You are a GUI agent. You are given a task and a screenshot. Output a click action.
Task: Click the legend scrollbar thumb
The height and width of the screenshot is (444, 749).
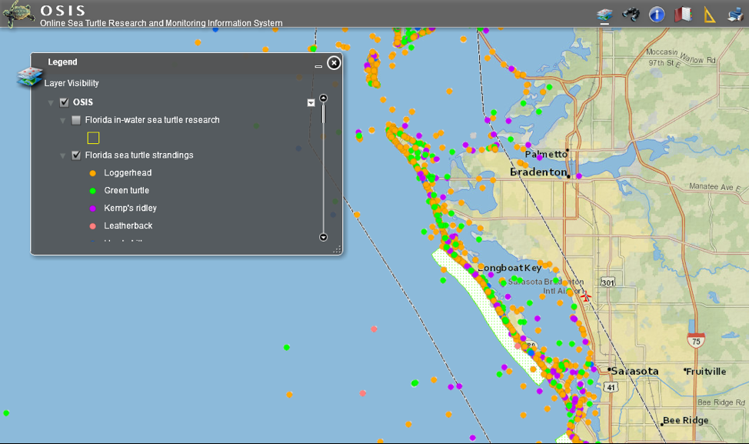(324, 113)
